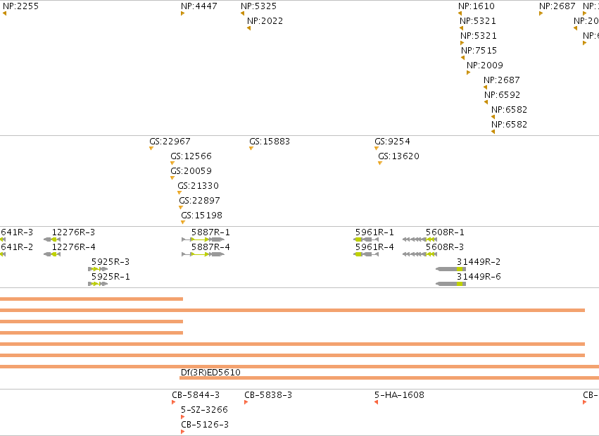Click the NP:4447 insertion triangle marker
Image resolution: width=599 pixels, height=436 pixels.
click(x=182, y=13)
